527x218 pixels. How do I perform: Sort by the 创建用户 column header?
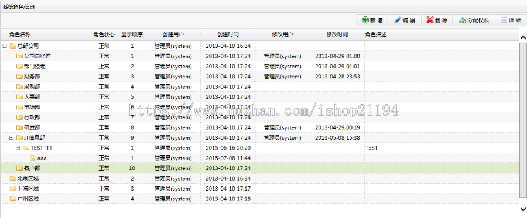click(x=173, y=34)
